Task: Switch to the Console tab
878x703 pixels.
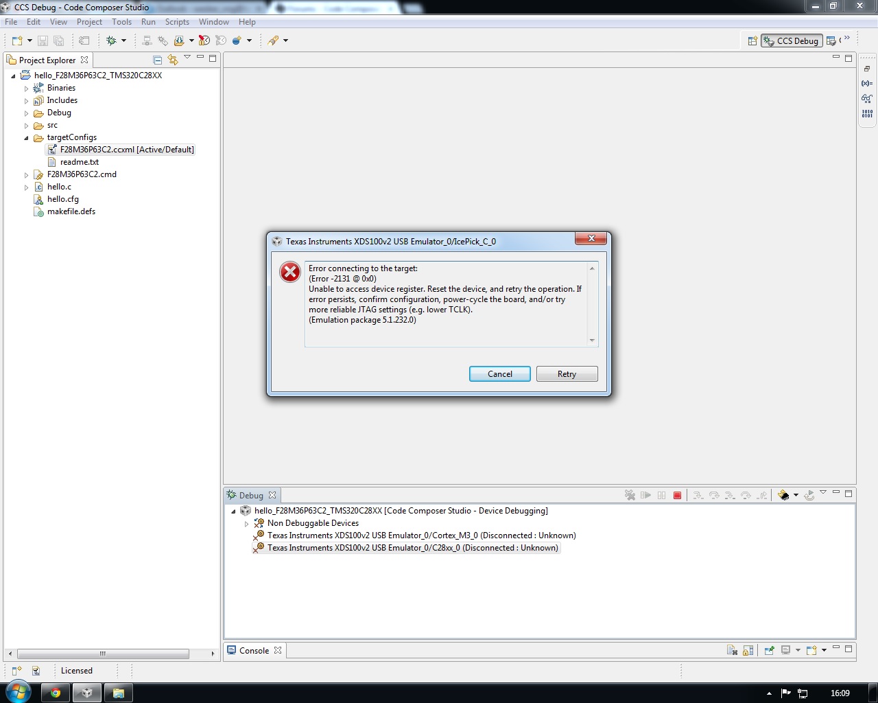Action: [254, 650]
